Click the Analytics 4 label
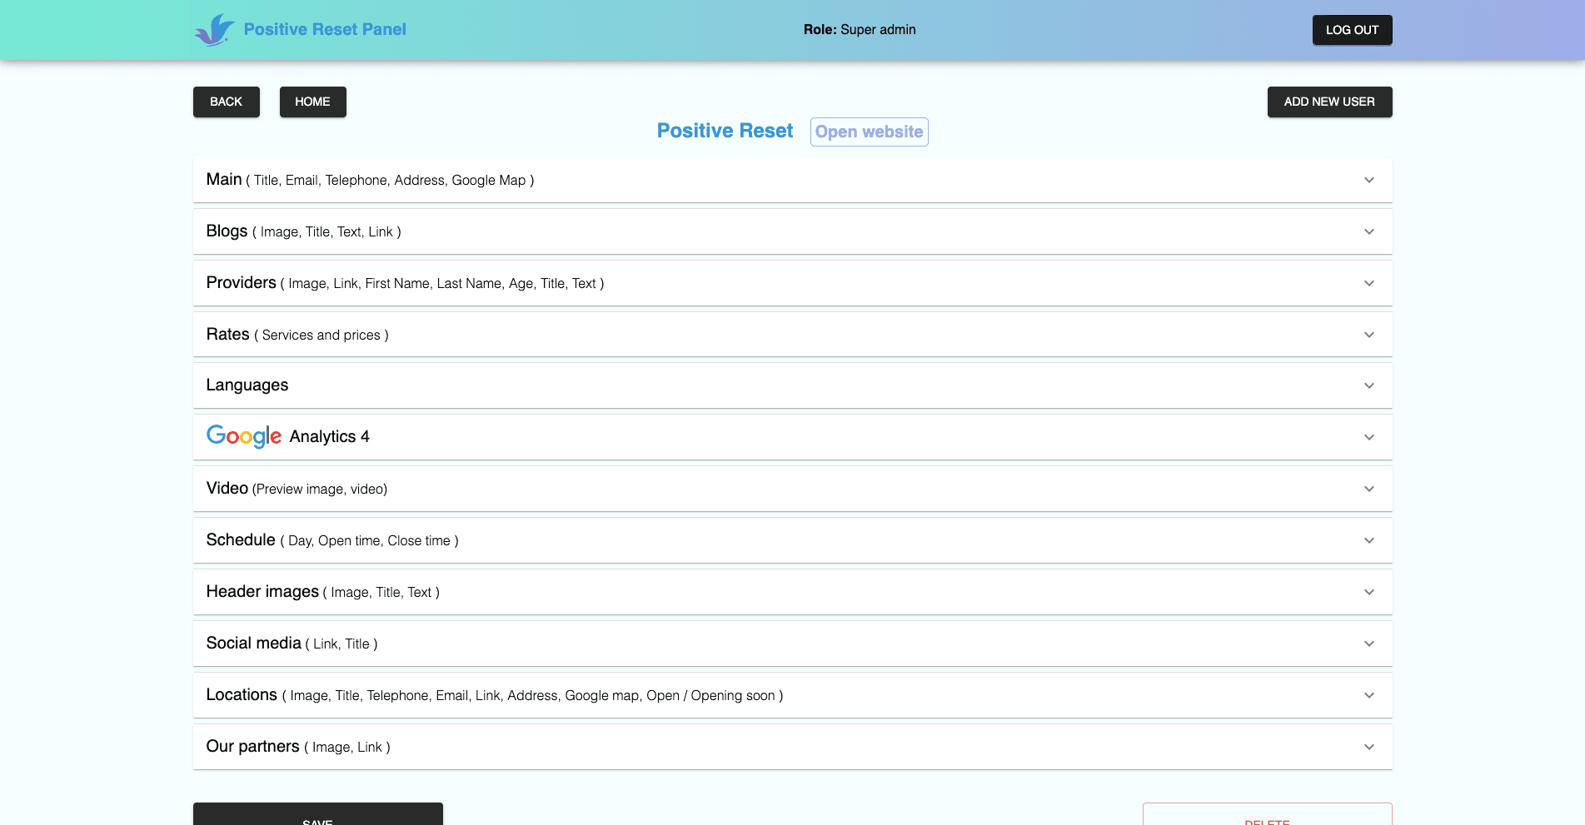This screenshot has width=1585, height=825. (x=330, y=437)
